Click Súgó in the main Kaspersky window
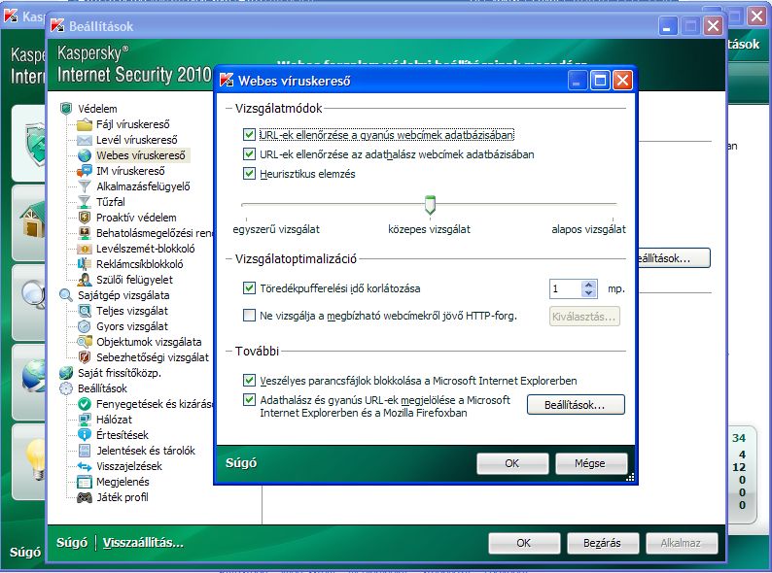772x573 pixels. (25, 552)
